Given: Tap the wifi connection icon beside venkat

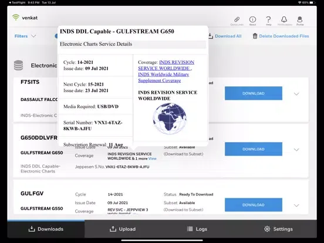Looking at the screenshot, I should tap(16, 18).
